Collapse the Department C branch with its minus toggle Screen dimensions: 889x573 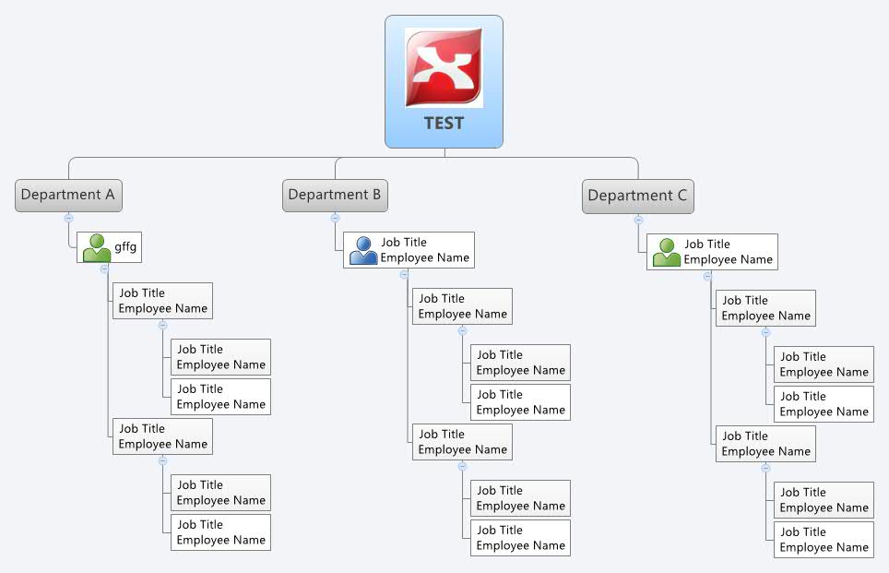(x=638, y=220)
